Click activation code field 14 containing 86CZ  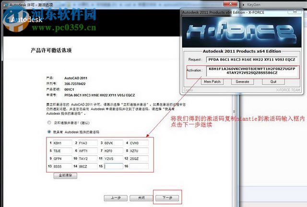click(88, 166)
